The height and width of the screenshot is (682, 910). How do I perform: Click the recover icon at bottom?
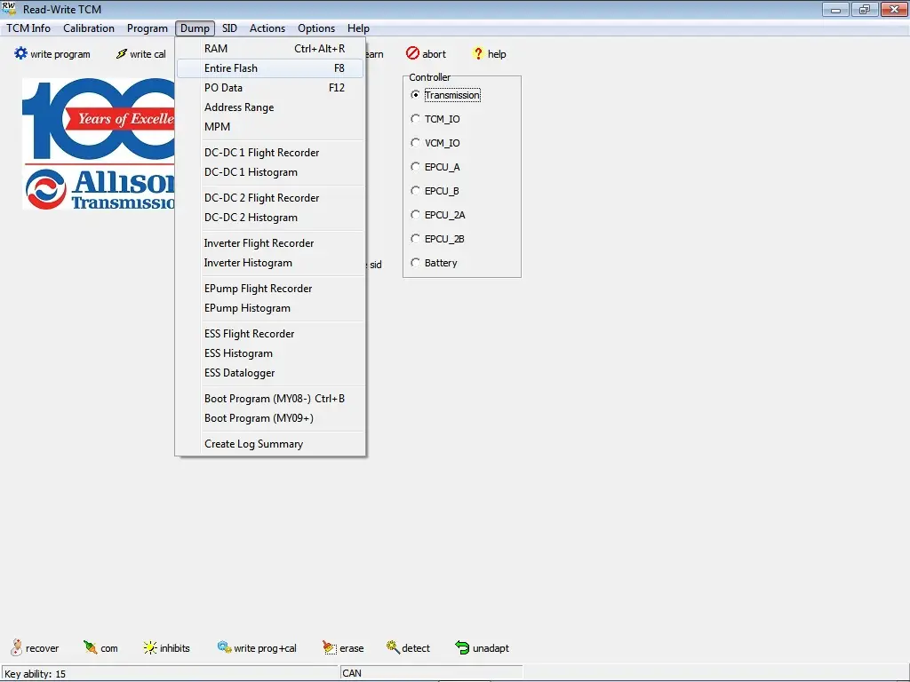click(16, 648)
